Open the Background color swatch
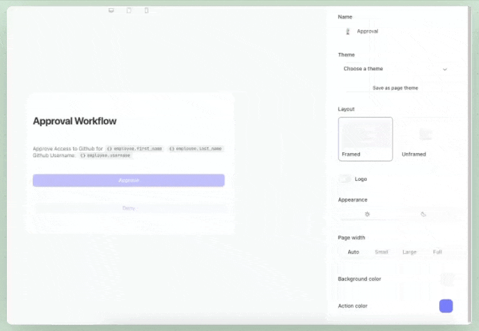The height and width of the screenshot is (331, 479). click(x=446, y=279)
